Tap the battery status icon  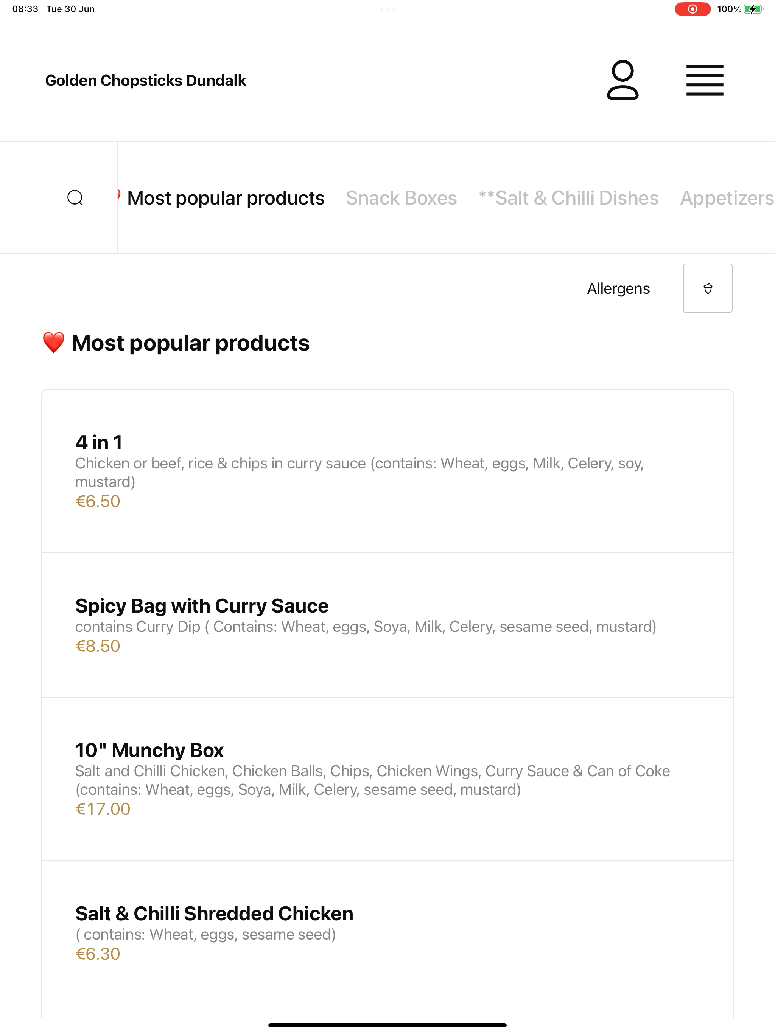point(753,9)
